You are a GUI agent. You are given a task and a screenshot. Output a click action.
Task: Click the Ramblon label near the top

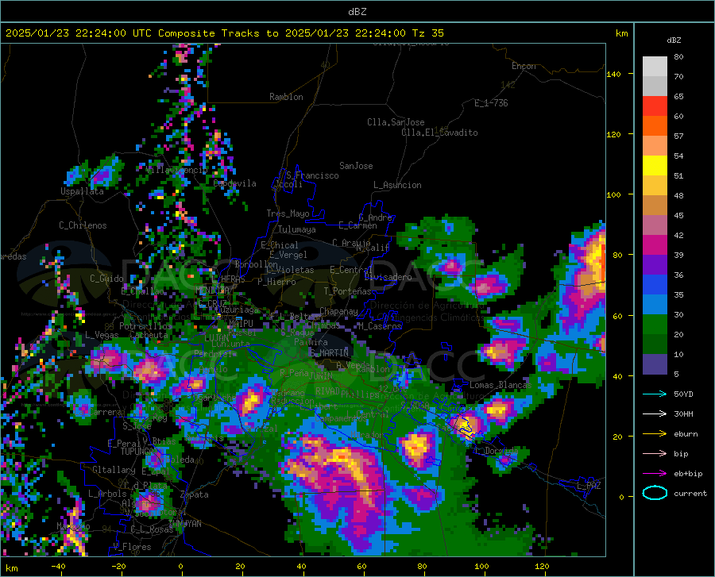coord(286,97)
